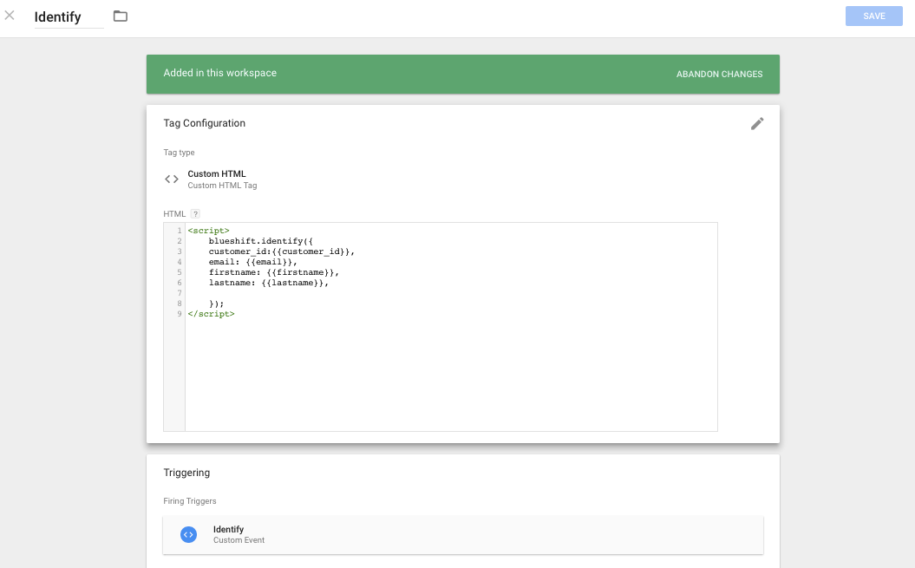The height and width of the screenshot is (568, 915).
Task: Click the email variable code line
Action: [253, 262]
